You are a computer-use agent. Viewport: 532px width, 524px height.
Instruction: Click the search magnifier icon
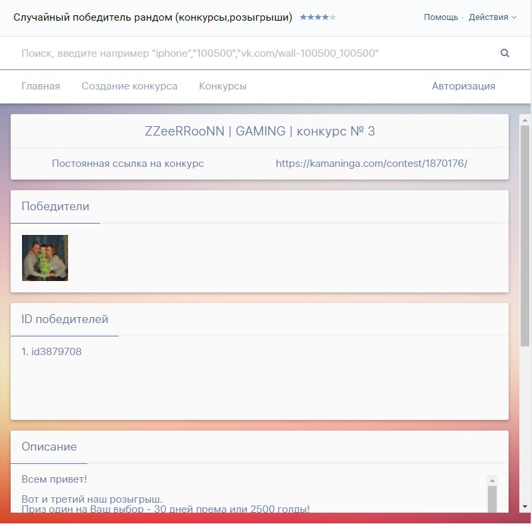(x=505, y=53)
